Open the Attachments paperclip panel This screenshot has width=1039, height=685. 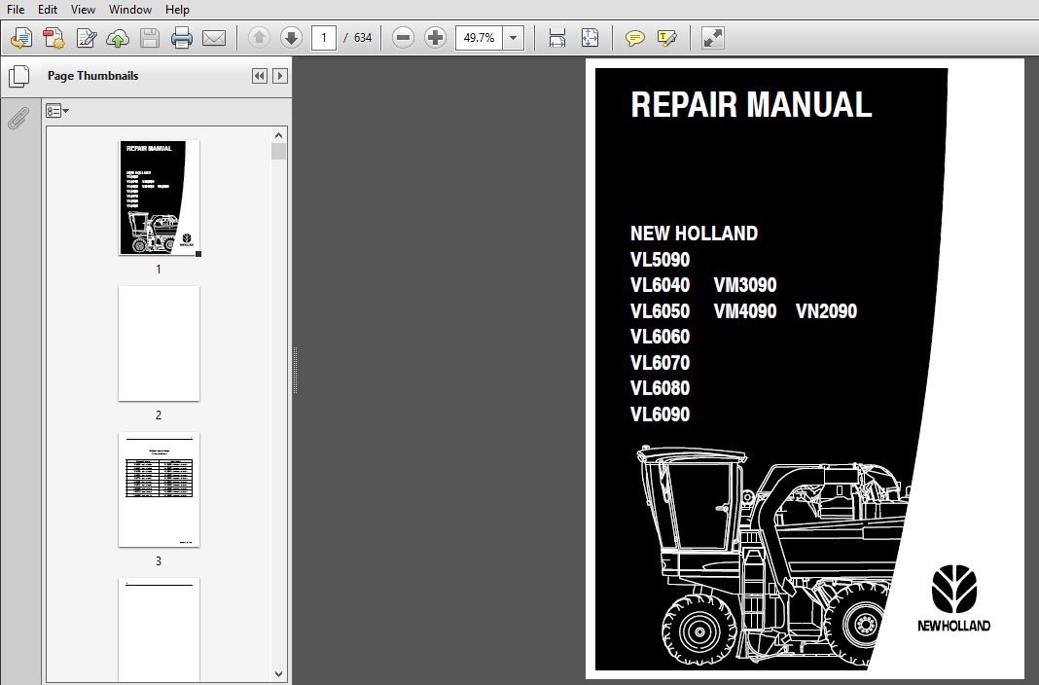tap(18, 119)
